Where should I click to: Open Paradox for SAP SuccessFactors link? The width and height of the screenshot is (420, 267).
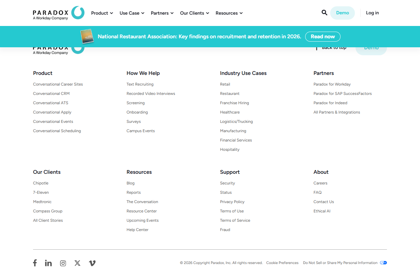click(343, 94)
